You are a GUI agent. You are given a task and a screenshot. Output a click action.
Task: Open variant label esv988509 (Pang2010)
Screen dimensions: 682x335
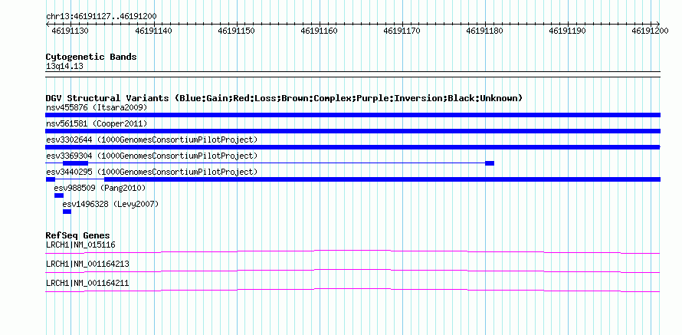point(100,188)
